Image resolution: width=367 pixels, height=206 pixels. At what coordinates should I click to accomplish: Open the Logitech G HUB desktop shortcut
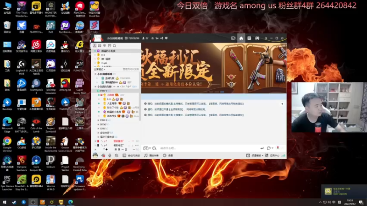pyautogui.click(x=22, y=67)
